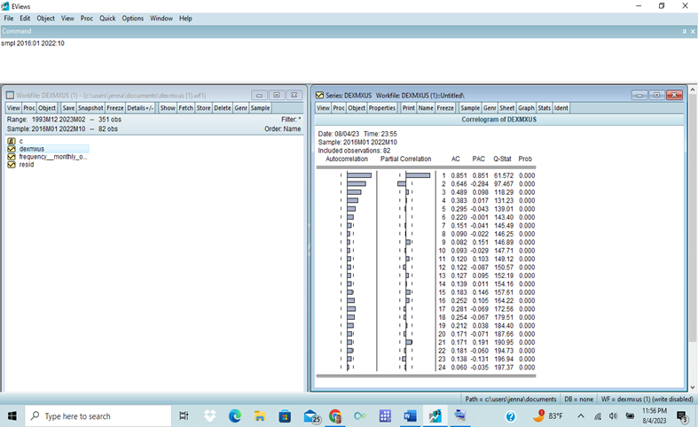Click the dexmxus series icon in workfile
The width and height of the screenshot is (698, 427).
12,149
